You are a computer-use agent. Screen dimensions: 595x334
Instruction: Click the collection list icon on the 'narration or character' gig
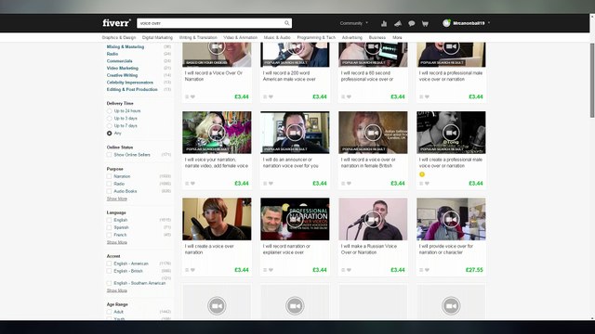point(421,270)
